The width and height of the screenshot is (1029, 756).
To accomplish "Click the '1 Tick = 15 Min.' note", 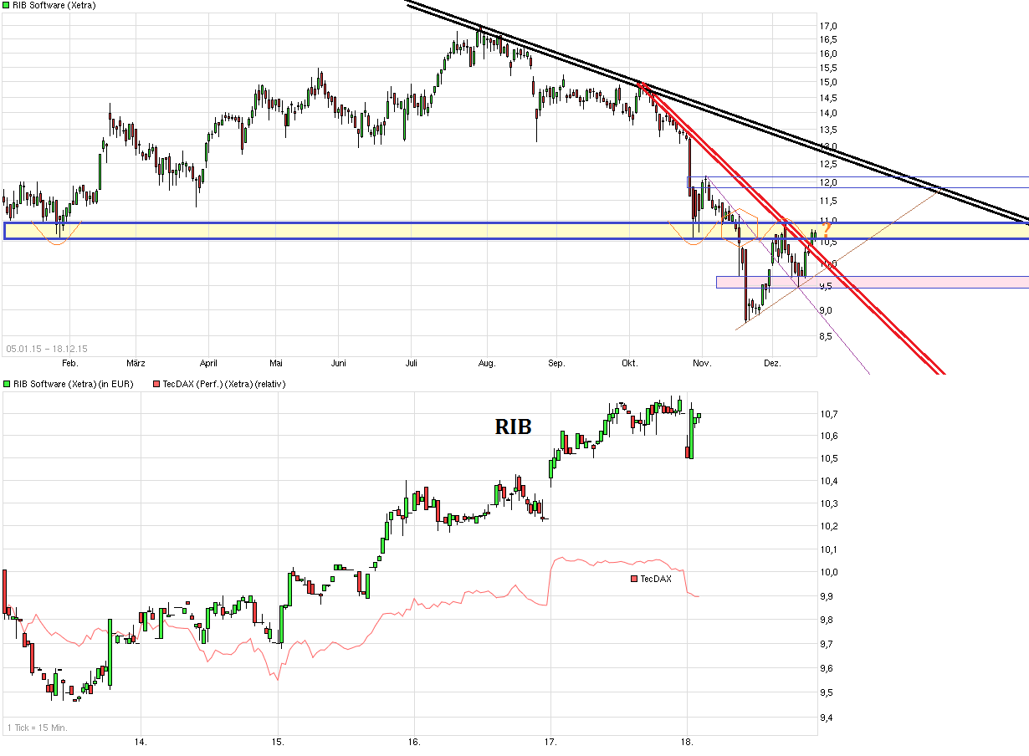I will (37, 728).
